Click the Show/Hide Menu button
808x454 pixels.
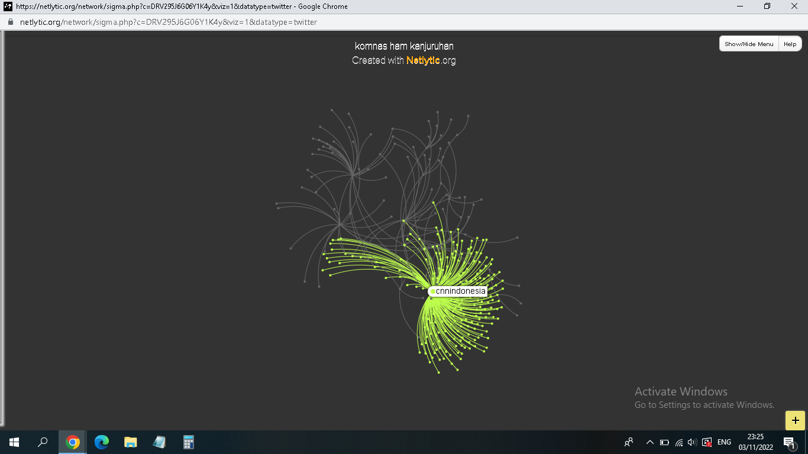[749, 44]
